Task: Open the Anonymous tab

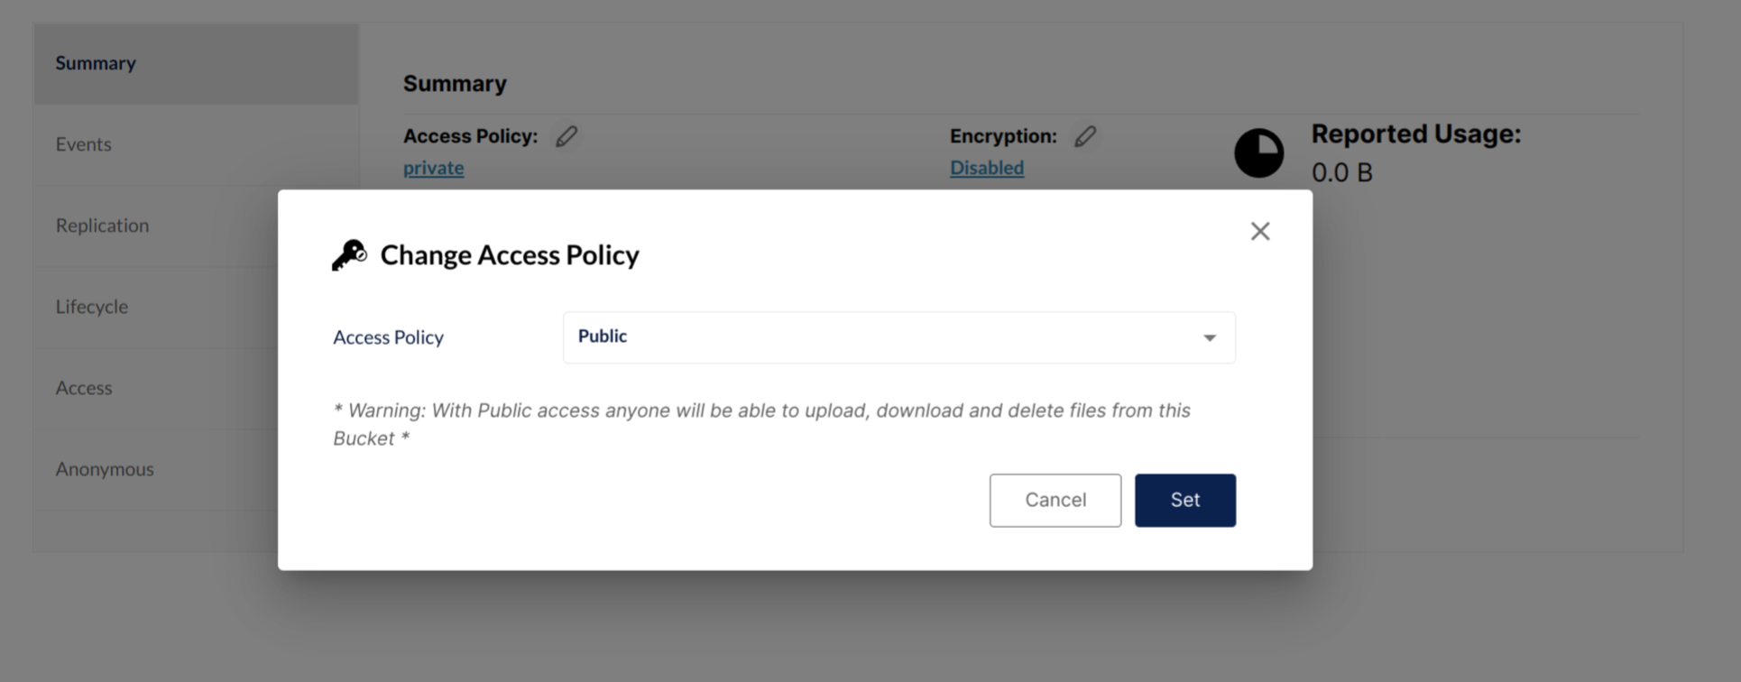Action: click(105, 469)
